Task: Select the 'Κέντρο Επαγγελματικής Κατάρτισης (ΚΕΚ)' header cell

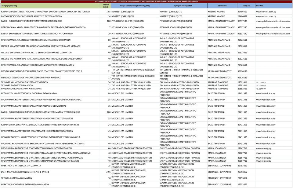Action: pyautogui.click(x=135, y=6)
